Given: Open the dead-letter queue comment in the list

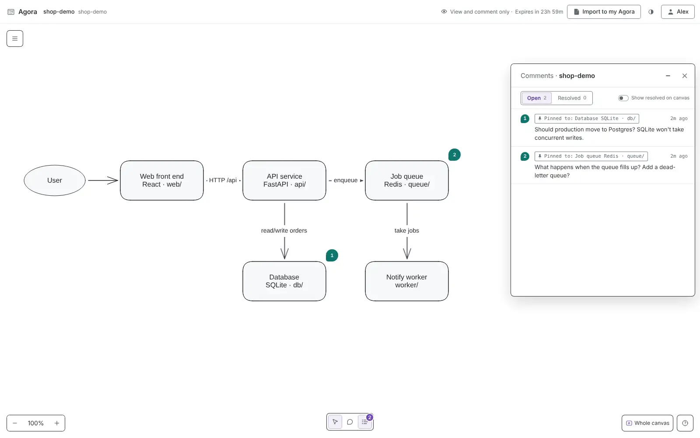Looking at the screenshot, I should click(x=603, y=166).
